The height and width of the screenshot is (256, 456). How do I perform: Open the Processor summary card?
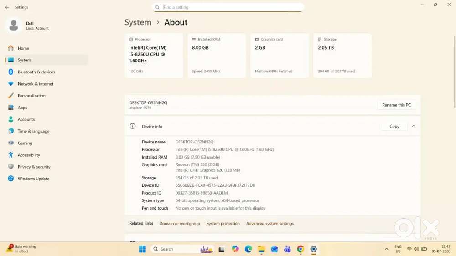coord(154,56)
